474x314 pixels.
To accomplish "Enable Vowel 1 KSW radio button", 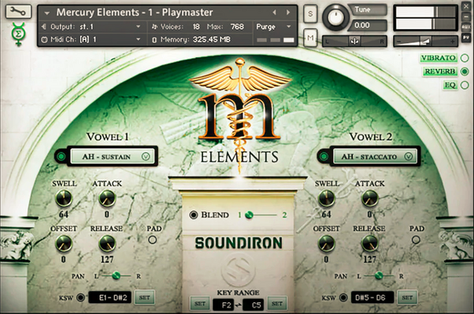I will pyautogui.click(x=80, y=298).
